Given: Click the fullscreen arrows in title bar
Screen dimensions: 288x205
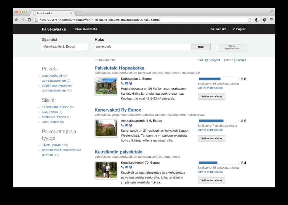Looking at the screenshot, I should 271,12.
